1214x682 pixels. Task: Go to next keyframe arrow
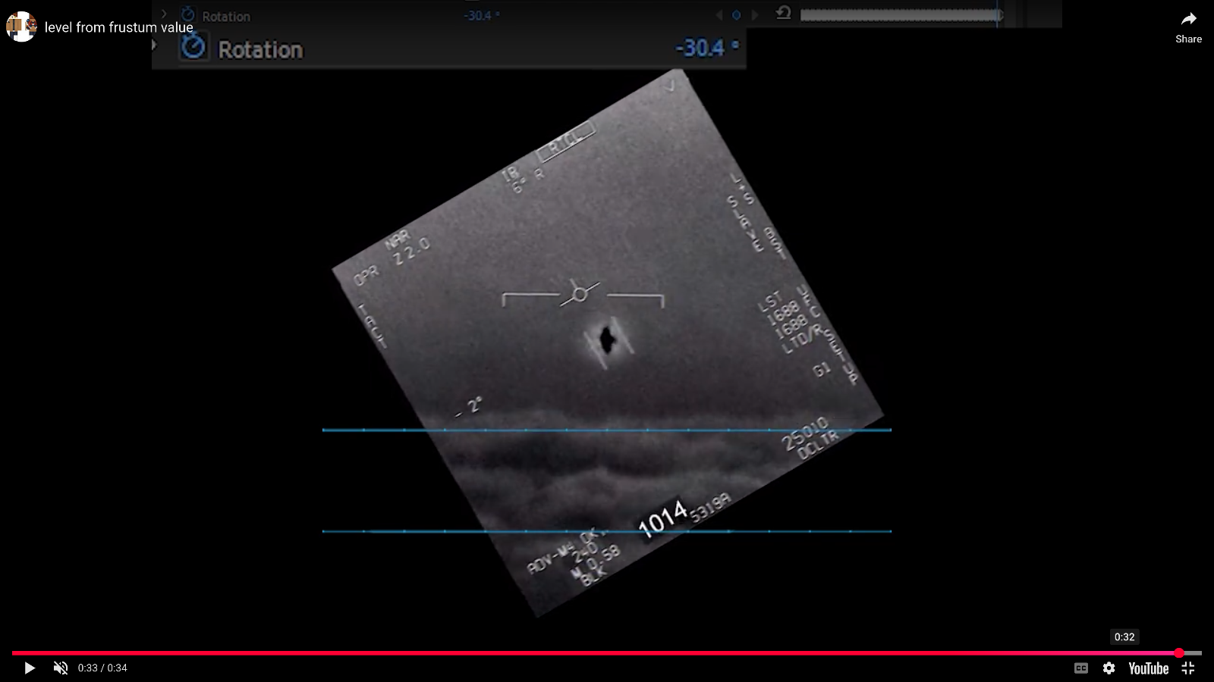[x=754, y=14]
